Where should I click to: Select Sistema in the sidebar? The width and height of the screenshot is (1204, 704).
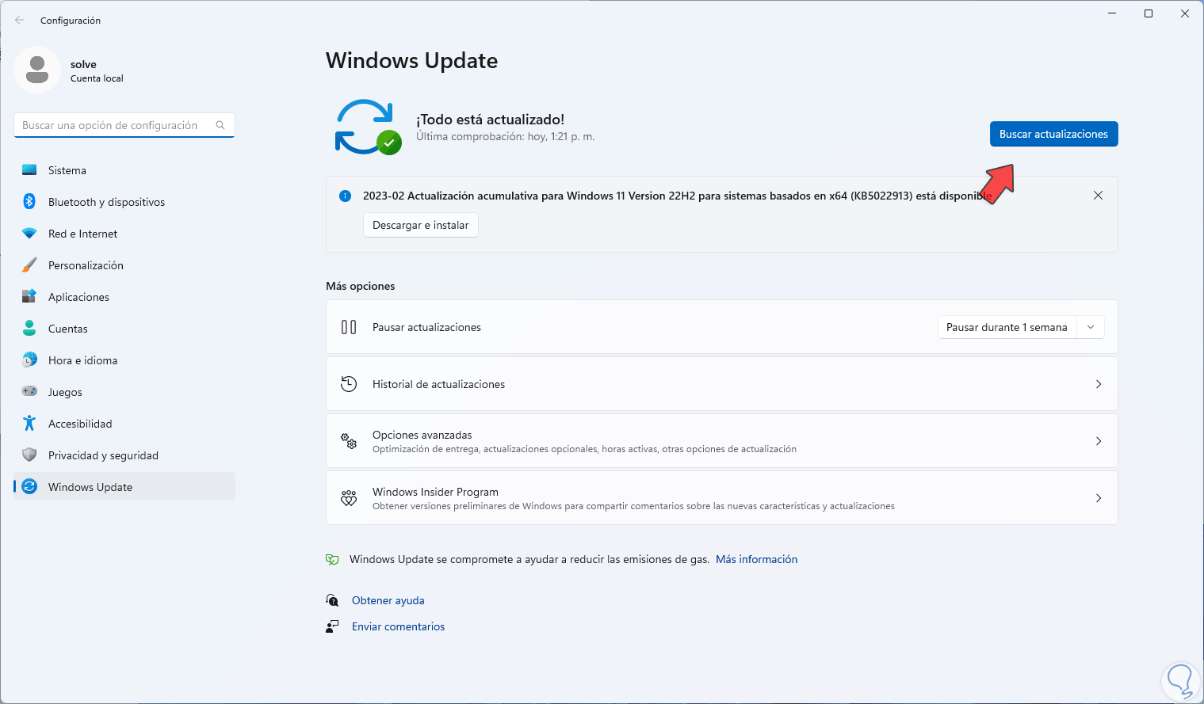(67, 170)
